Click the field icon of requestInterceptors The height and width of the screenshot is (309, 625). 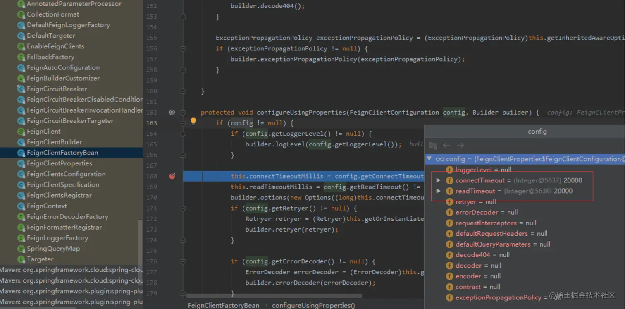(450, 223)
